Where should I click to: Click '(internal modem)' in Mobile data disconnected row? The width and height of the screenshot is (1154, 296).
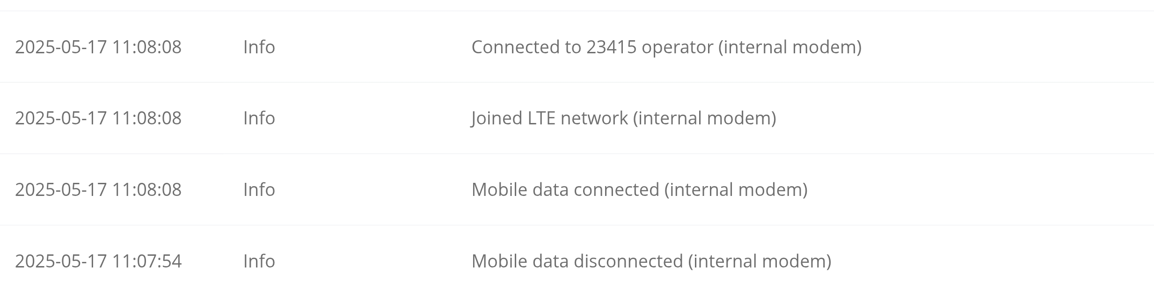coord(760,261)
